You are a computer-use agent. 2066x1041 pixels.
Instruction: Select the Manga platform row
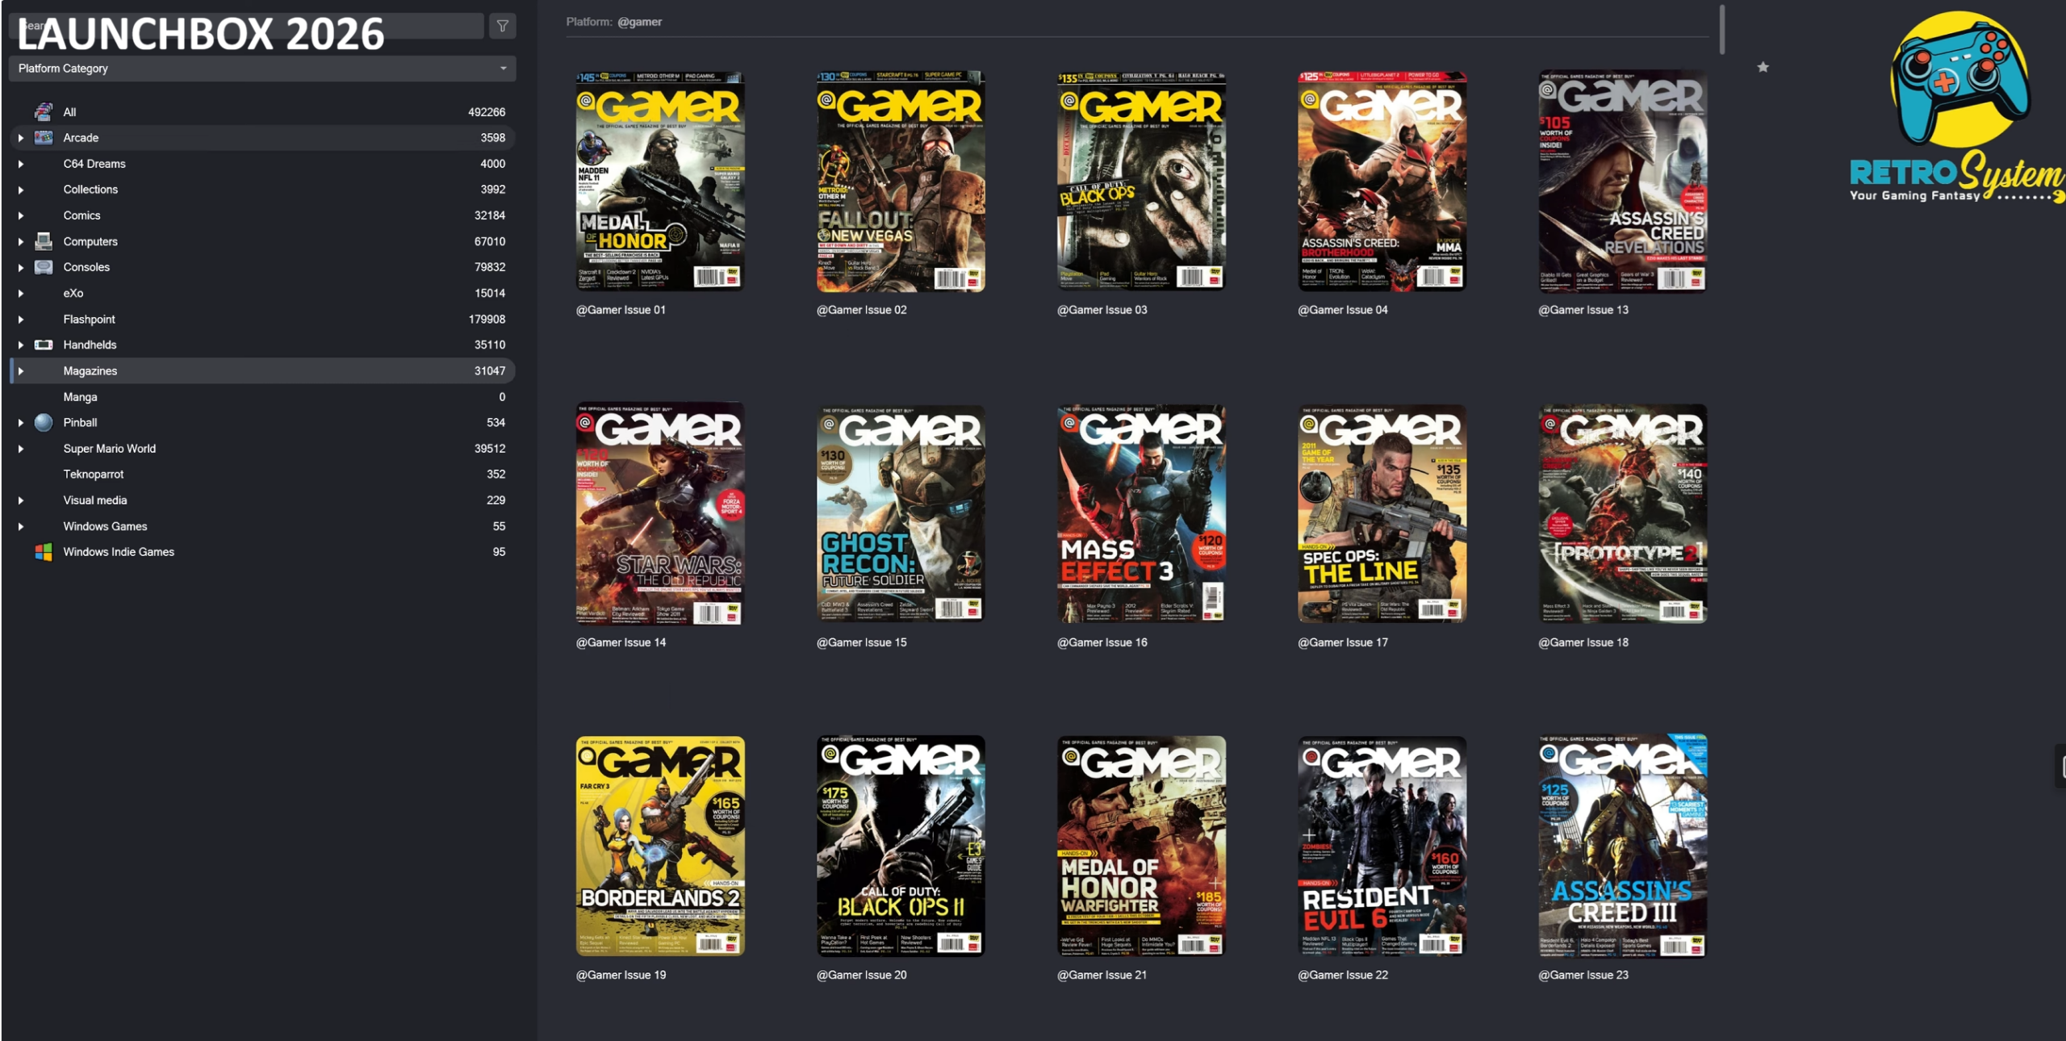(262, 397)
